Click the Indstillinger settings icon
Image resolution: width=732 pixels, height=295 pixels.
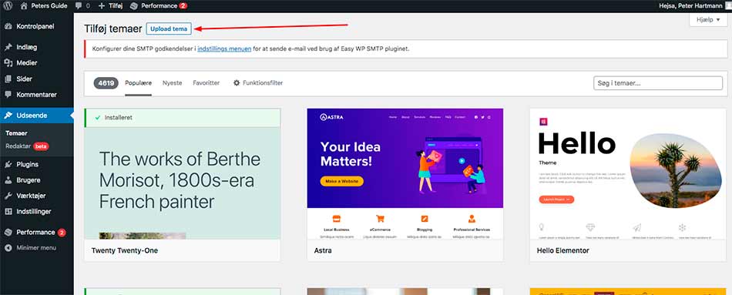[8, 212]
